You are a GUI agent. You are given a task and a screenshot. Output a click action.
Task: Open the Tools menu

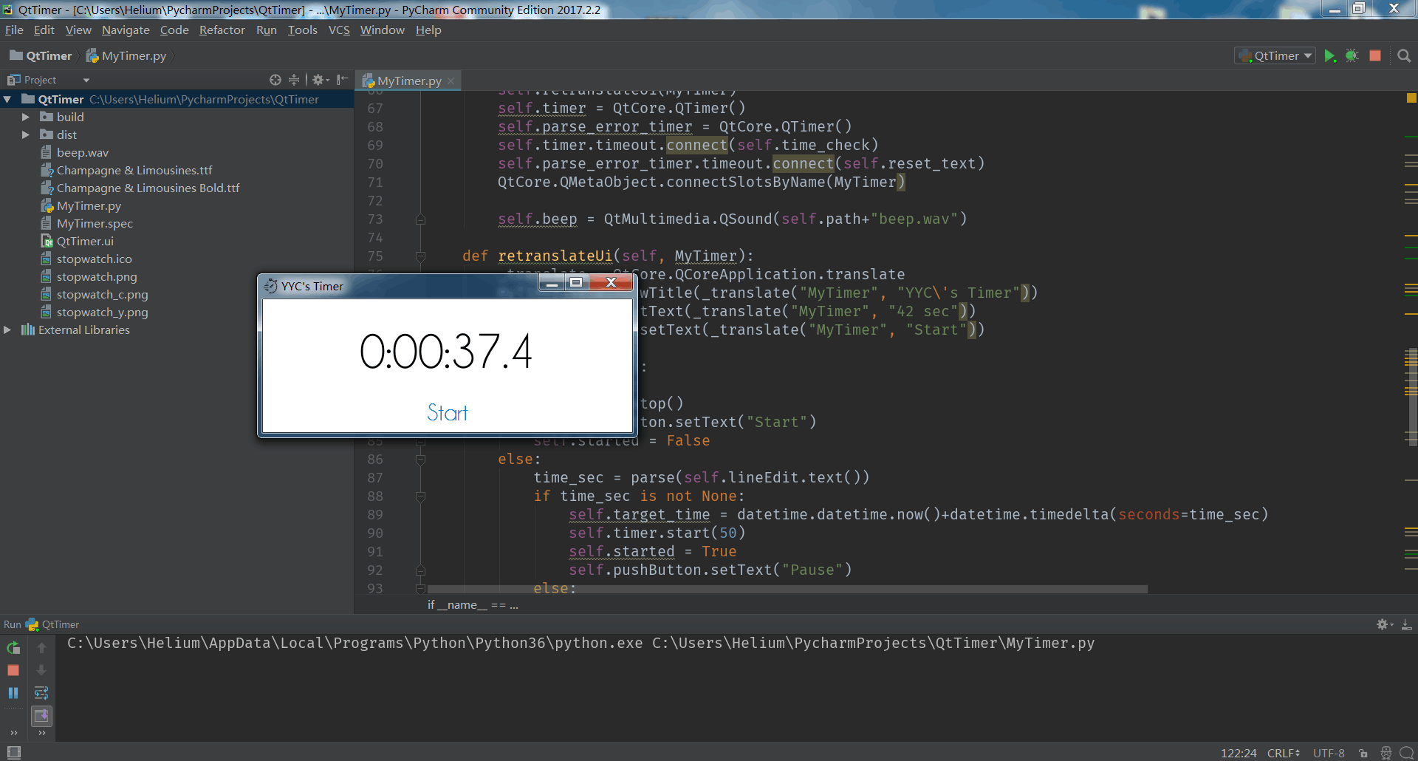pyautogui.click(x=302, y=30)
